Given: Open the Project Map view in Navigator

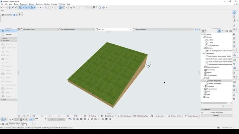Looking at the screenshot, I should pos(219,31).
